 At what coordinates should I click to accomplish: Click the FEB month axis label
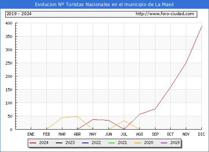click(46, 134)
